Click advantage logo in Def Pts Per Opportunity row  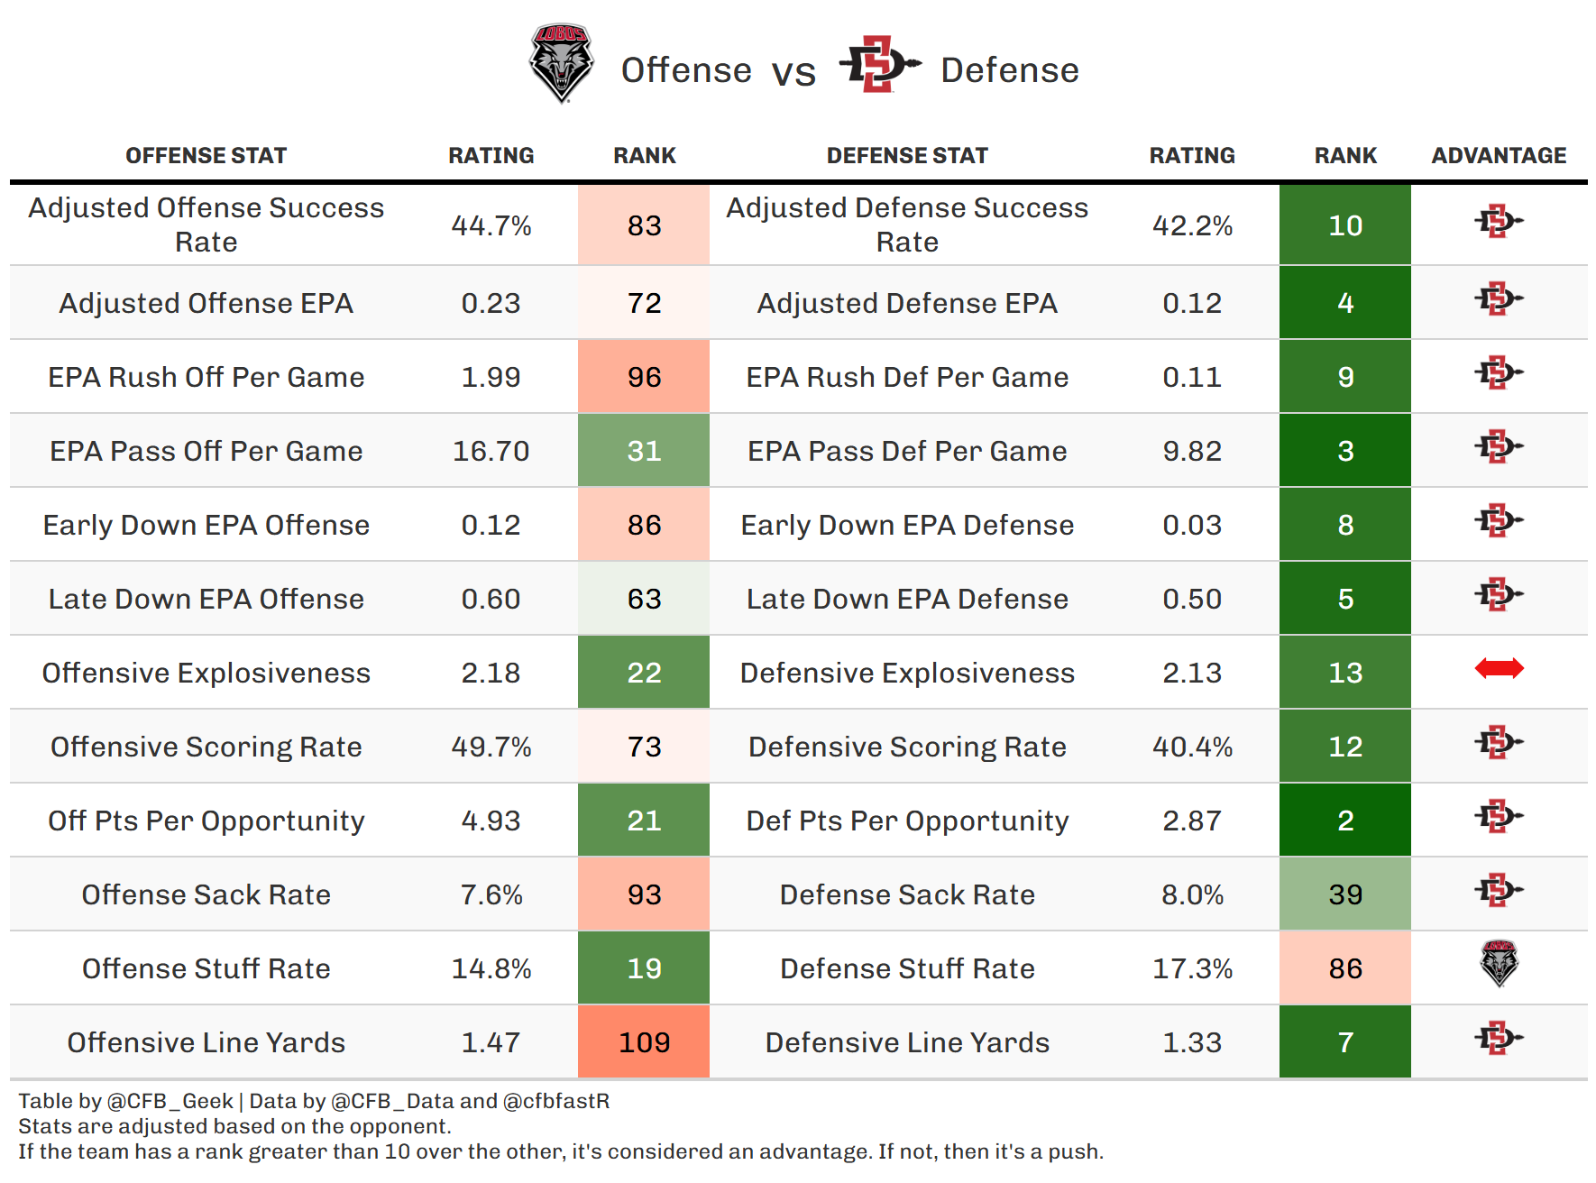pyautogui.click(x=1499, y=816)
